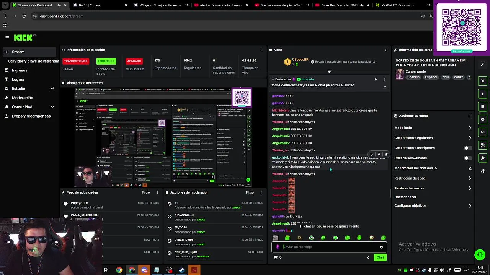Pin gatitotiste1's hovered message
This screenshot has width=490, height=275.
(x=379, y=155)
